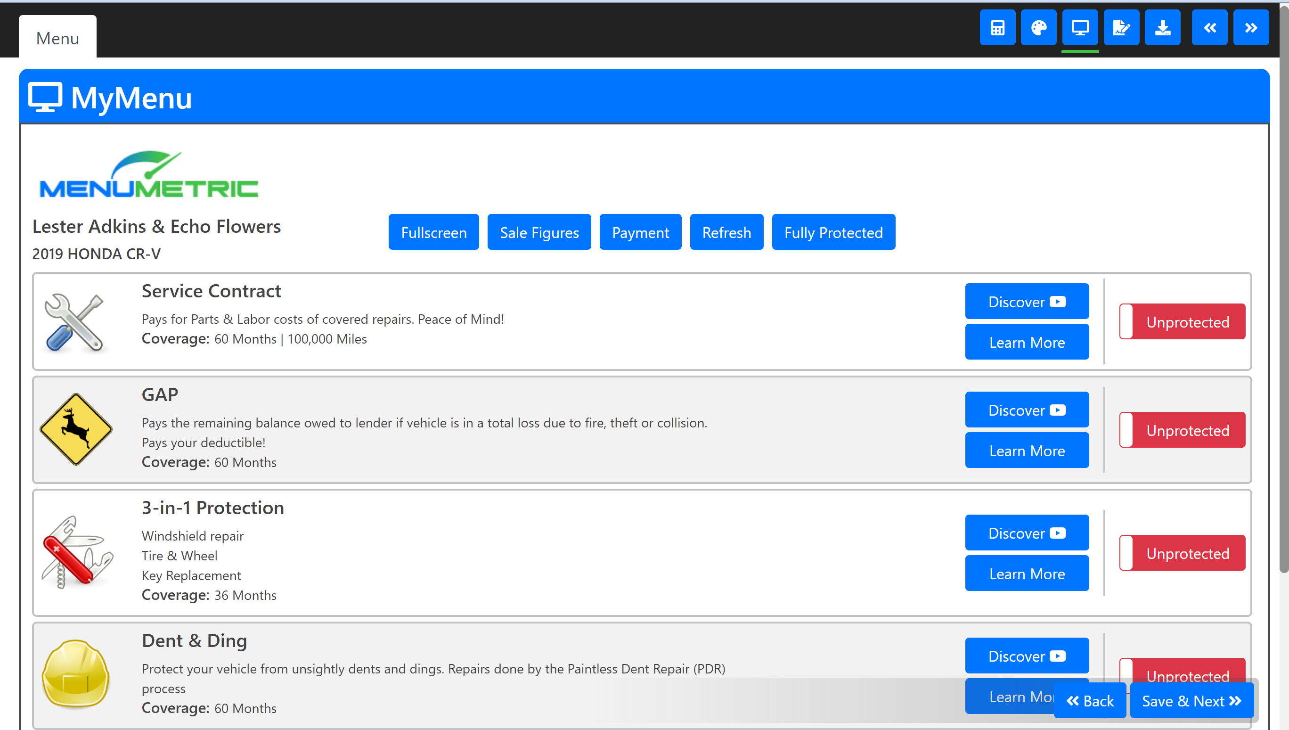Click the 3-in-1 Protection pocket knife icon
Viewport: 1289px width, 730px height.
77,552
